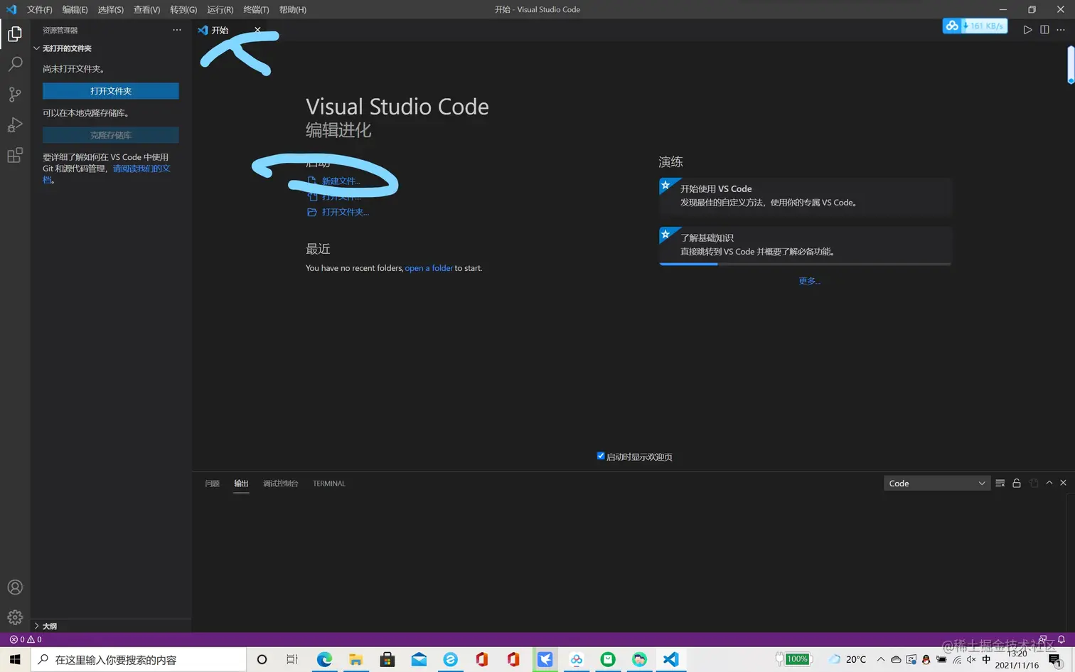The image size is (1075, 672).
Task: Open the Manage gear icon
Action: pyautogui.click(x=15, y=617)
